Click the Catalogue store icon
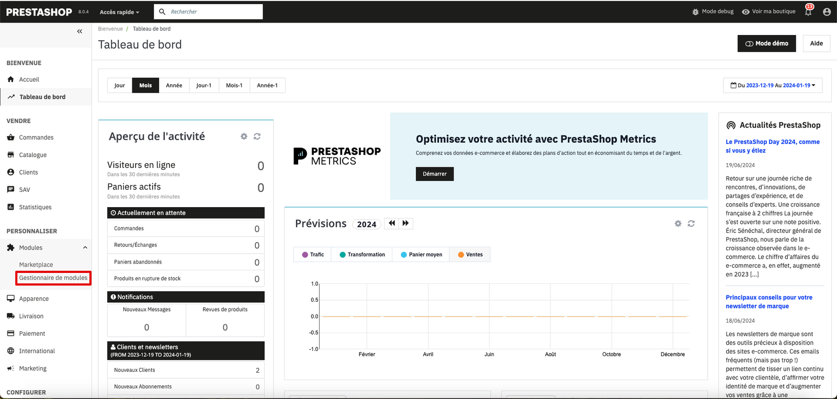The image size is (837, 399). (x=11, y=155)
